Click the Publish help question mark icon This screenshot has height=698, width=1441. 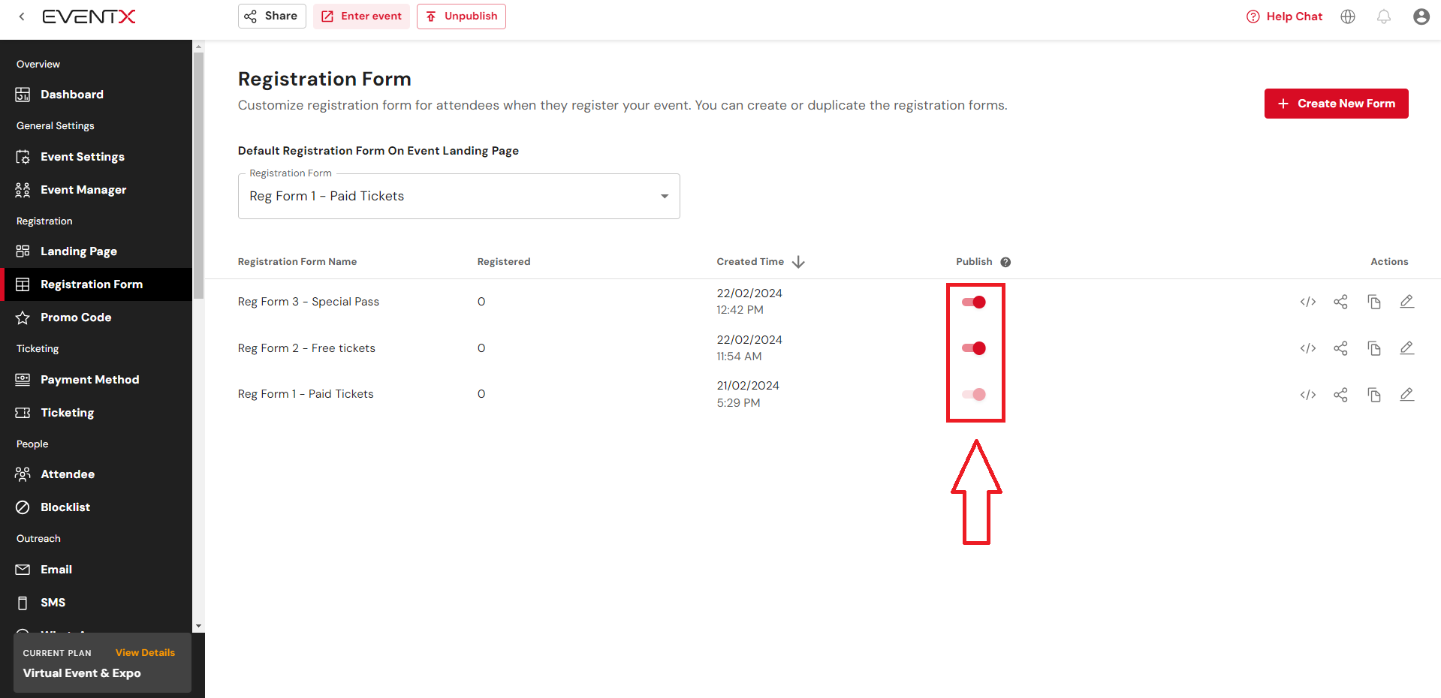[x=1005, y=262]
